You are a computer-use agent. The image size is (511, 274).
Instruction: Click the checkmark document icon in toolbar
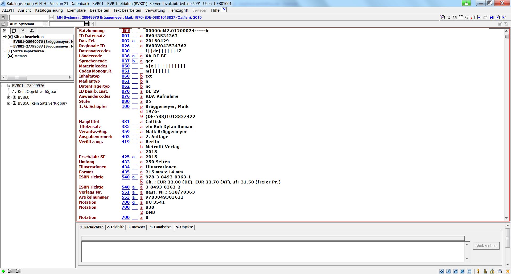[x=479, y=17]
